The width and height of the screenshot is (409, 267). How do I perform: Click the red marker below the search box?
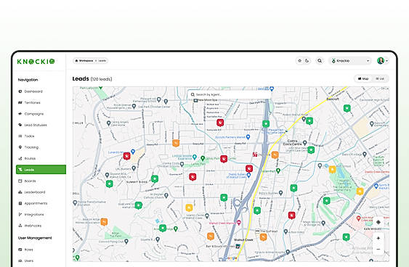tap(220, 123)
